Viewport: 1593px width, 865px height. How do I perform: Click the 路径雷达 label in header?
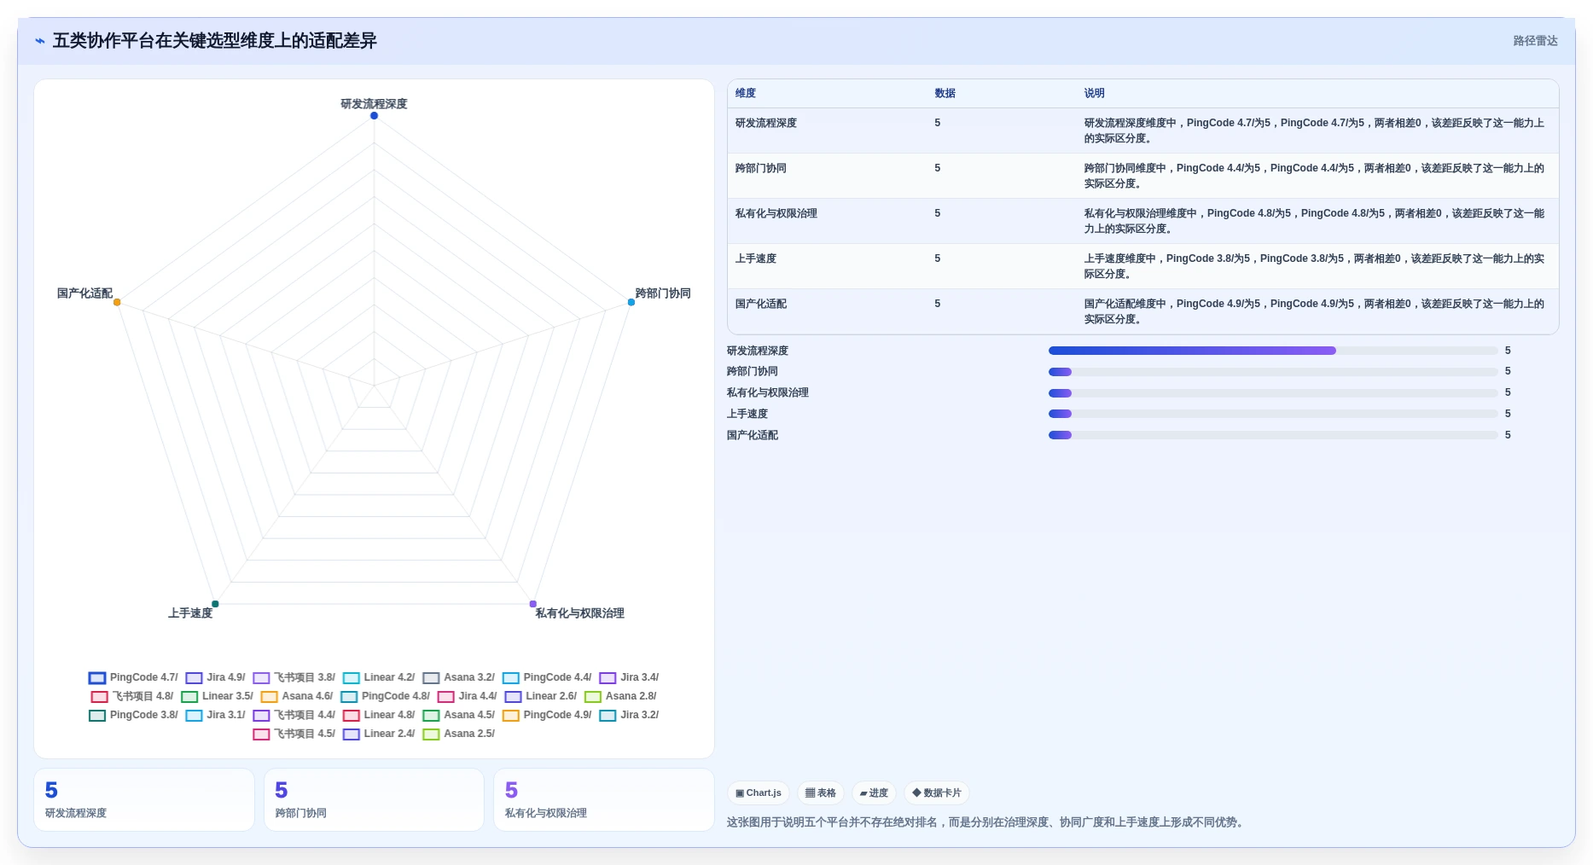point(1535,41)
